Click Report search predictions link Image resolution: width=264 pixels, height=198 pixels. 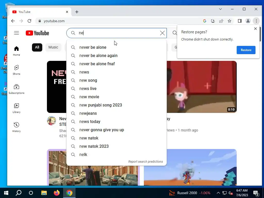tap(145, 162)
